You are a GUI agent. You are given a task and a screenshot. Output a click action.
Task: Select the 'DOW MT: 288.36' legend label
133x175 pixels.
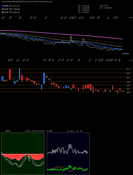(12, 9)
